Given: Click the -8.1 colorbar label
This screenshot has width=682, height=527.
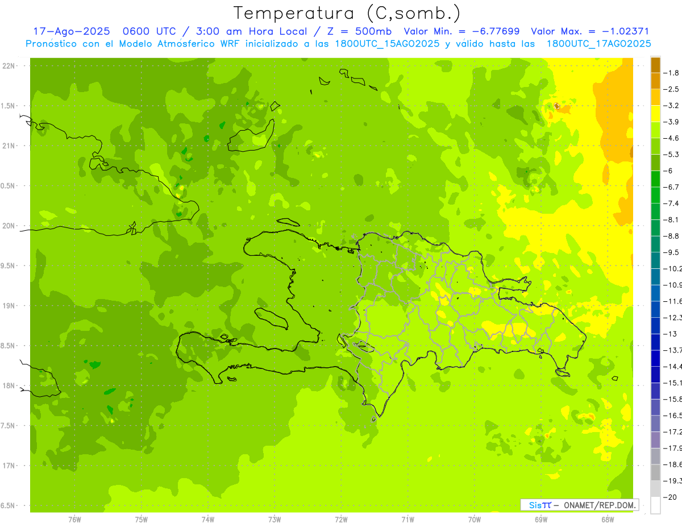Looking at the screenshot, I should 672,219.
